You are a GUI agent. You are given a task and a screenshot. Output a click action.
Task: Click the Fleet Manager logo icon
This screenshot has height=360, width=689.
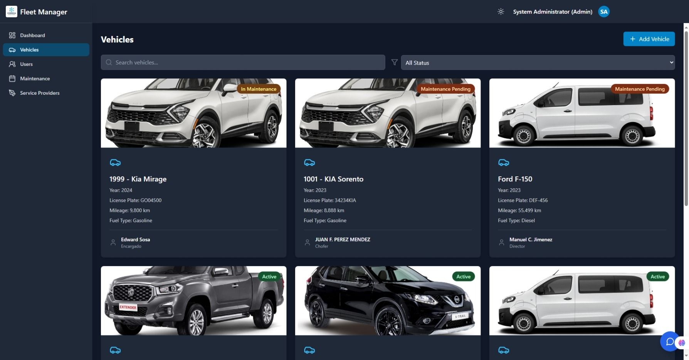(11, 12)
